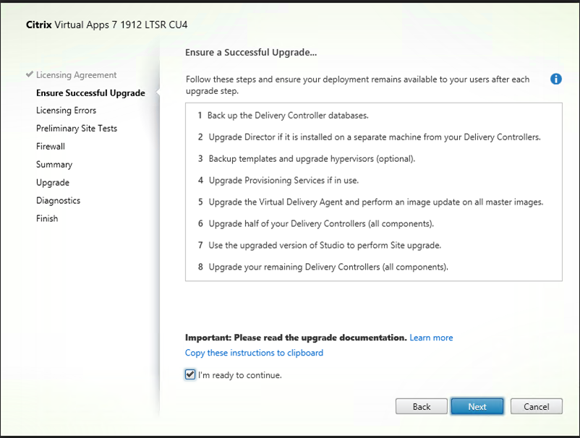Click Important: Please read the upgrade documentation text
This screenshot has width=580, height=438.
(296, 338)
